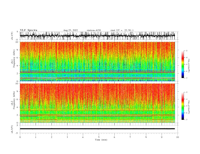This screenshot has width=200, height=154.
Task: Click the ch.2 PSD color bar
Action: pyautogui.click(x=183, y=106)
